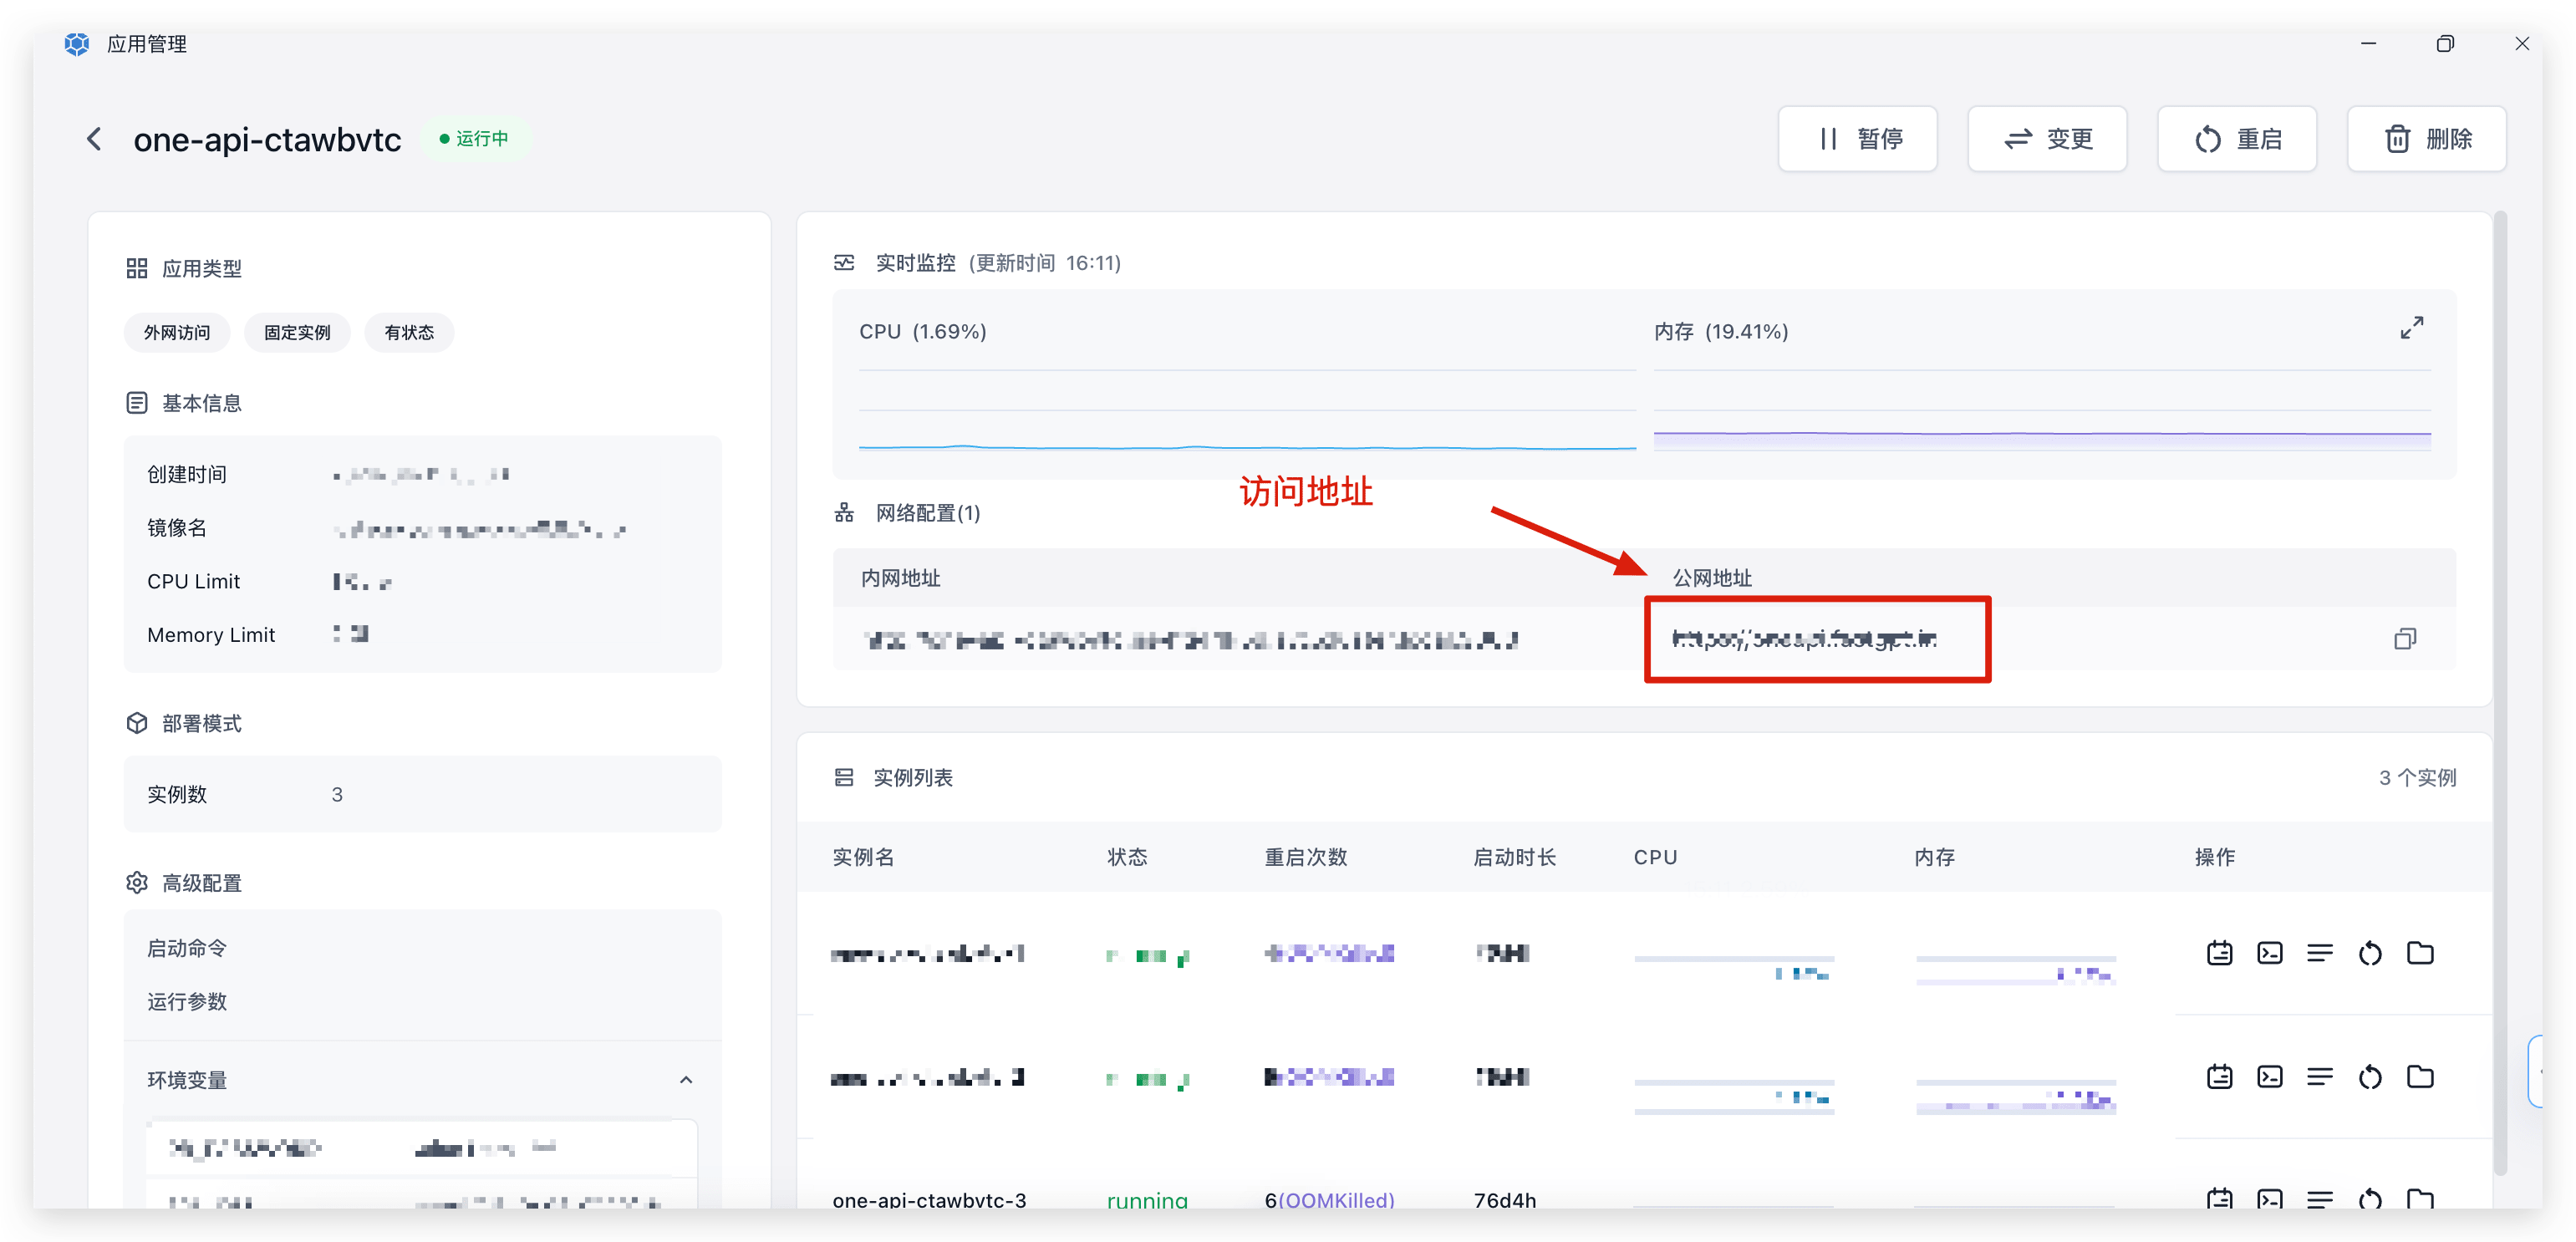Click the 重启 restart button
Viewport: 2576px width, 1242px height.
point(2237,139)
